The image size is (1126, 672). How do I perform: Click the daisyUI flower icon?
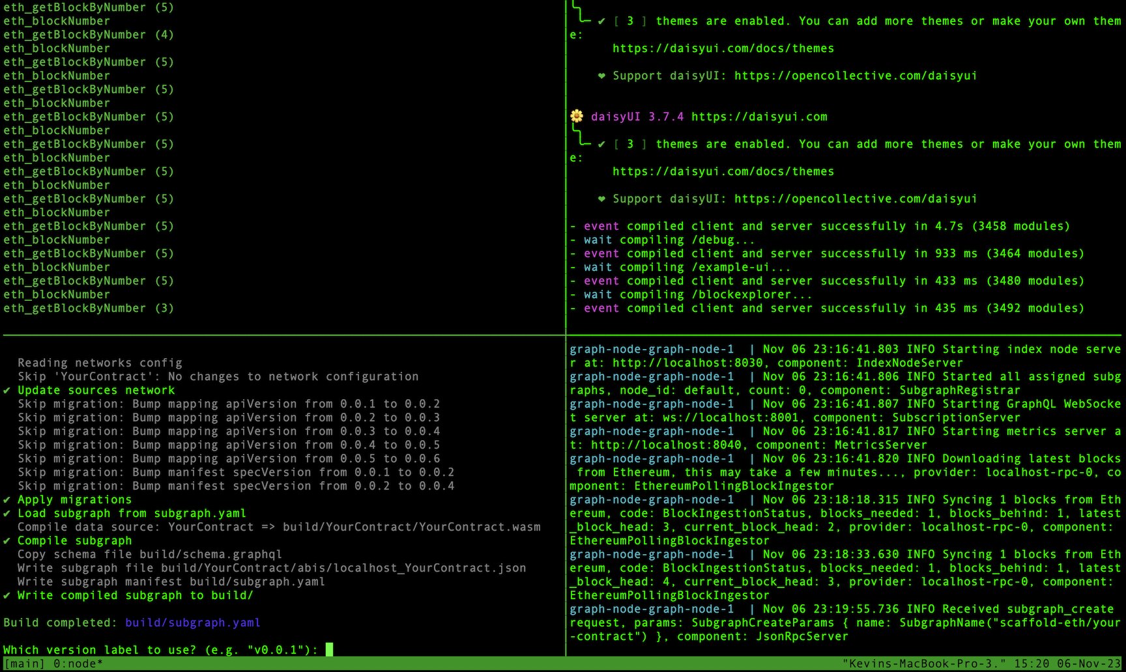[577, 117]
